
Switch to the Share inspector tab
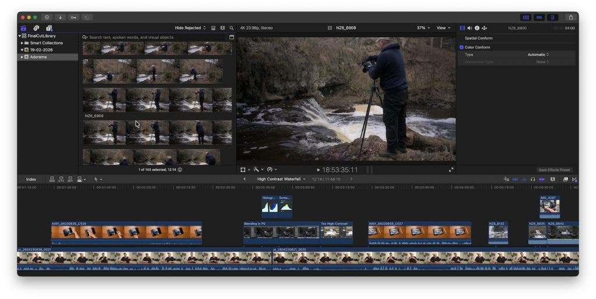484,28
